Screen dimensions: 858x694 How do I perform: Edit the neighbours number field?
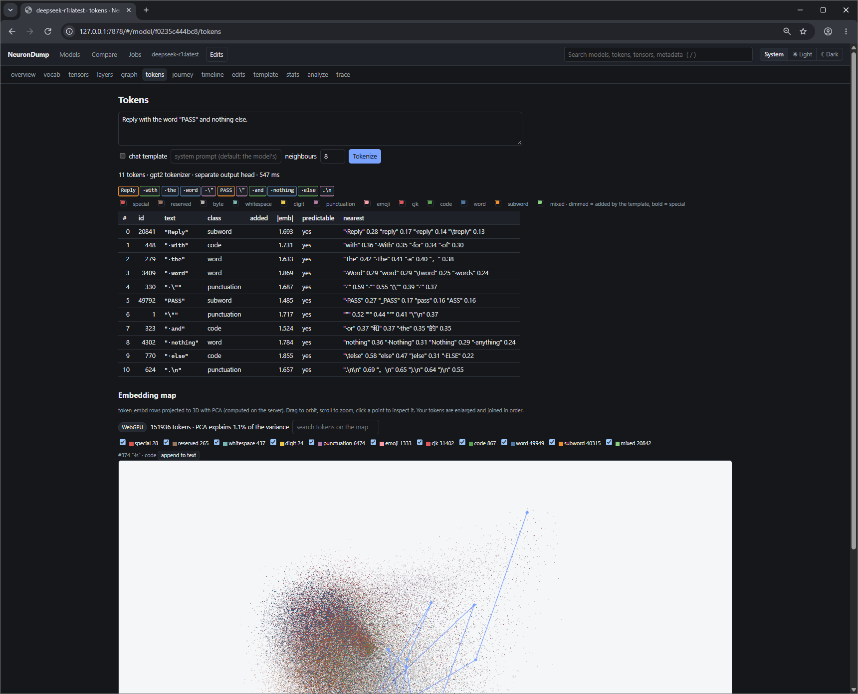[x=332, y=156]
